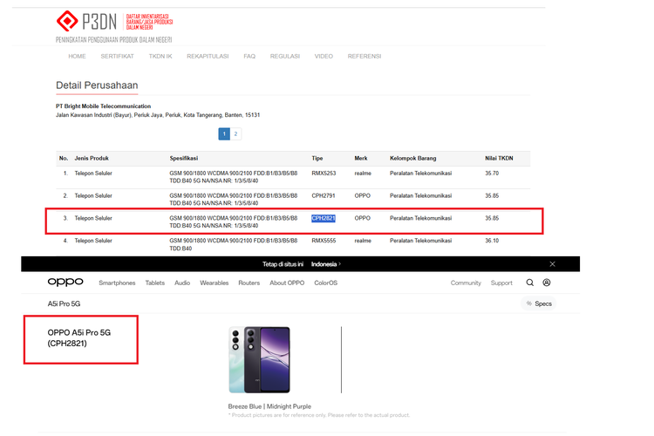Click the OPPO logo
The image size is (654, 436).
[x=65, y=282]
